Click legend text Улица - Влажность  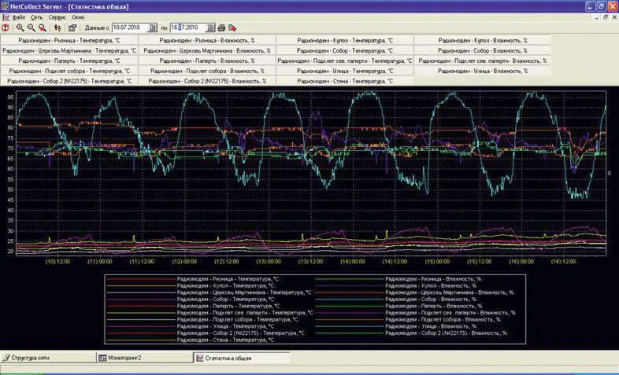[x=431, y=326]
